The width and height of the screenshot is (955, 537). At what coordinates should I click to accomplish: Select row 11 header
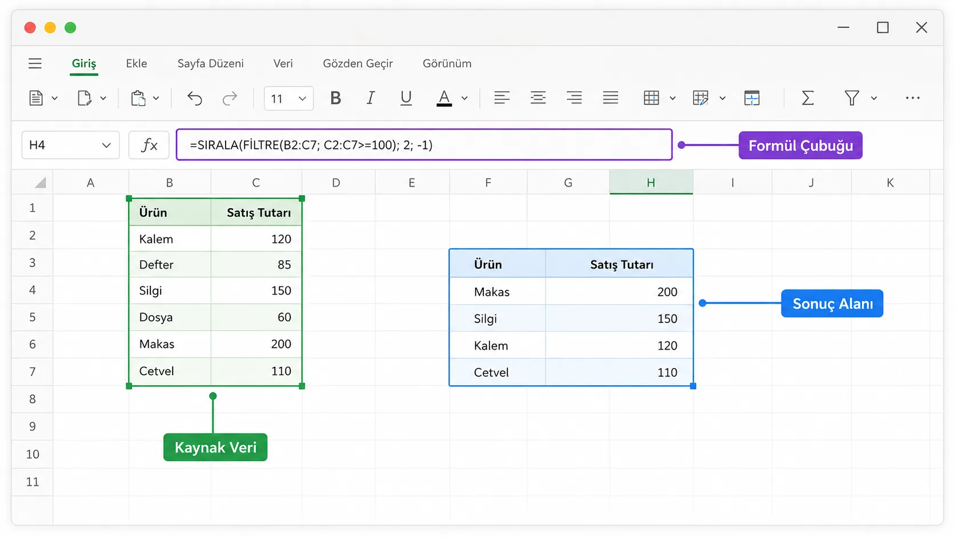(33, 482)
